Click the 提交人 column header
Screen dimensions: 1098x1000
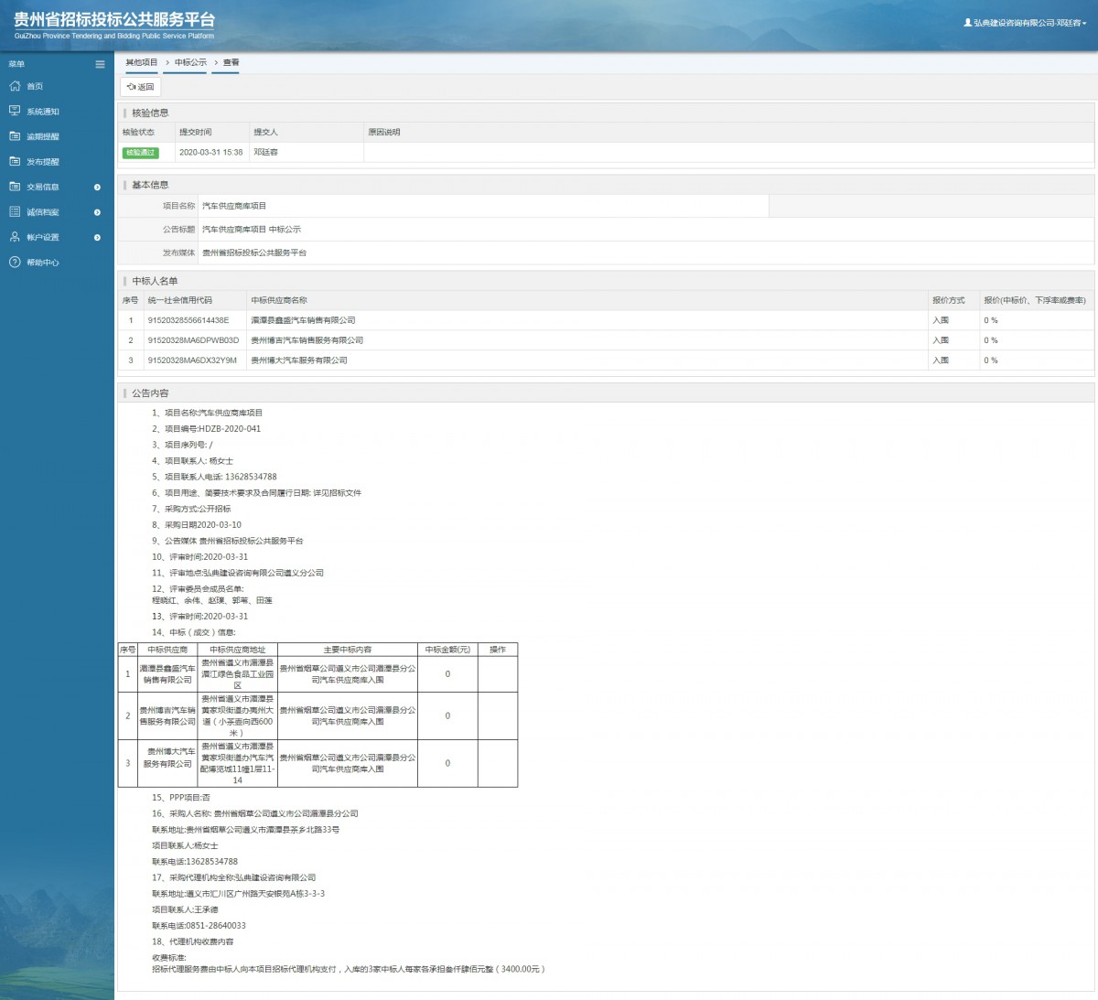point(265,133)
